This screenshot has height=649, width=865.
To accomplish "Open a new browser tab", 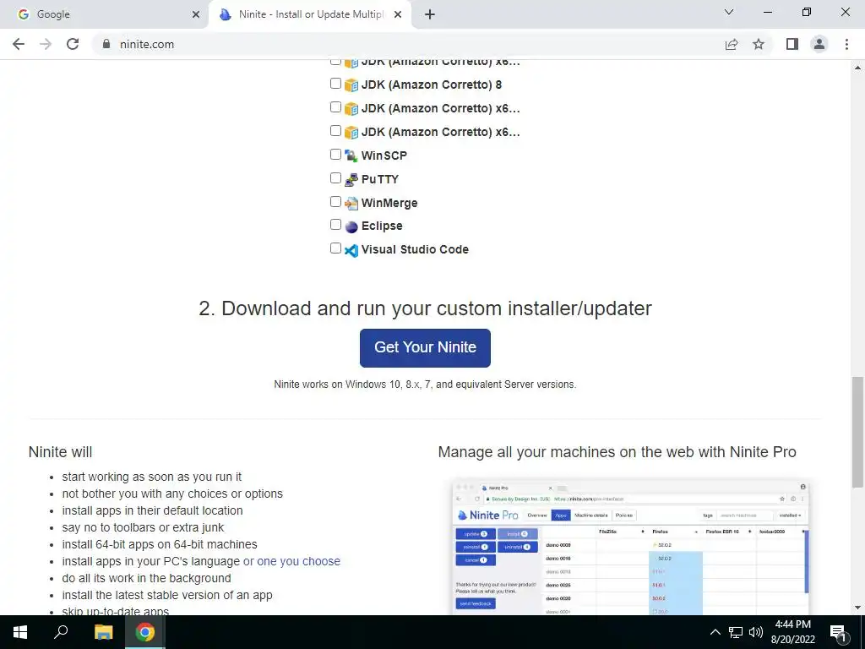I will pyautogui.click(x=430, y=14).
